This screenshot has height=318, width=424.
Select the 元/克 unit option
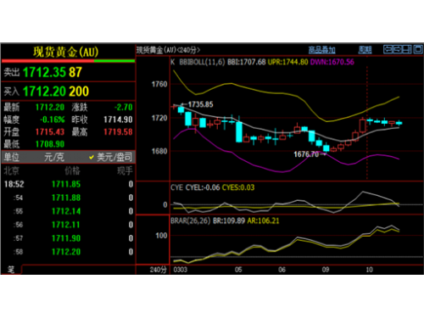point(54,157)
